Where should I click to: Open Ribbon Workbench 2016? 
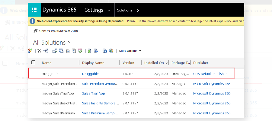click(56, 31)
